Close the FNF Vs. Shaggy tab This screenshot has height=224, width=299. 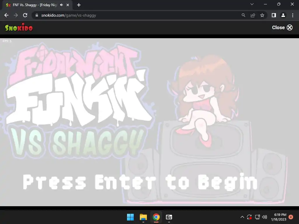pyautogui.click(x=68, y=5)
